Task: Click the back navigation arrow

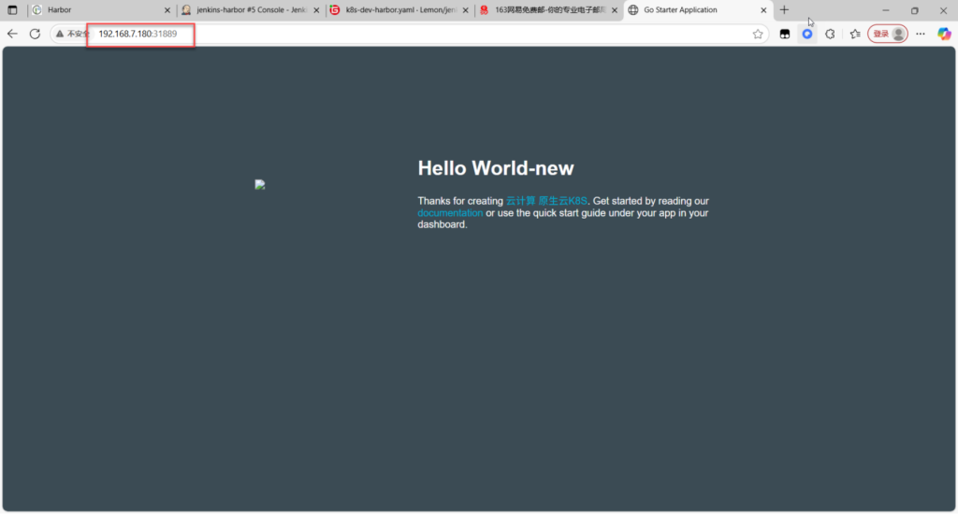Action: point(12,34)
